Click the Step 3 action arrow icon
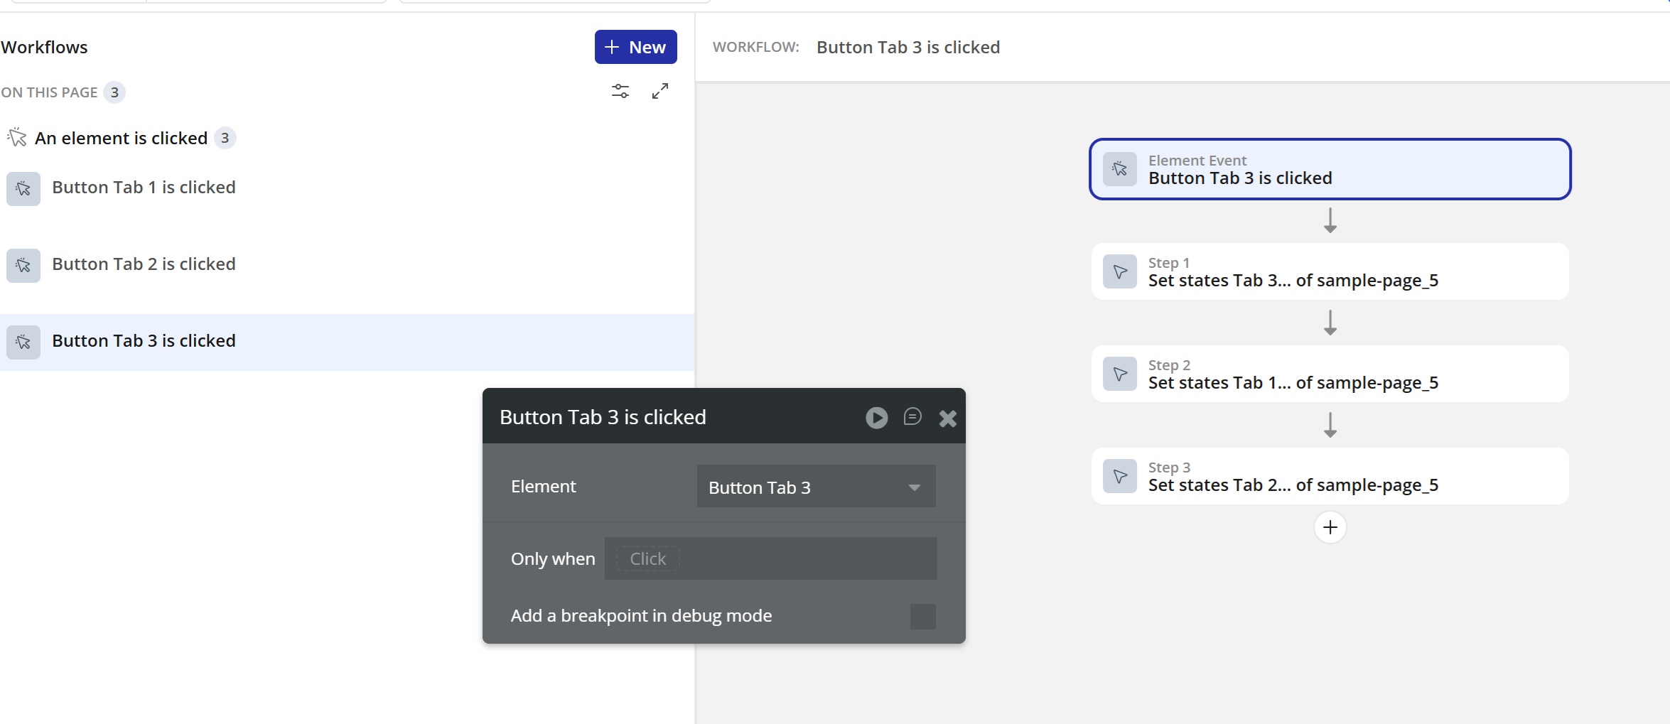This screenshot has width=1670, height=724. click(x=1120, y=476)
